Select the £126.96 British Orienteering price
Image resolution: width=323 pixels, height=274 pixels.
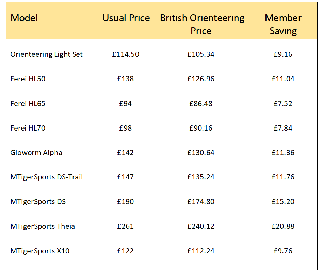click(201, 79)
